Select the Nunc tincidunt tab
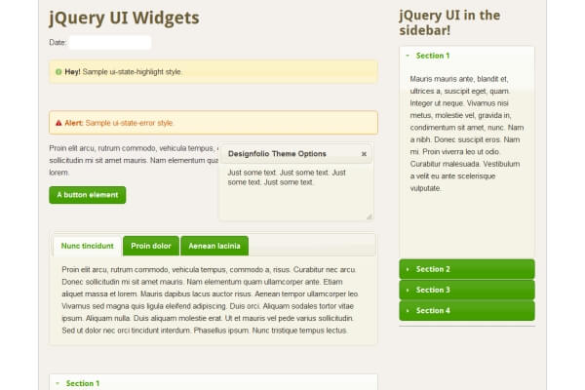The width and height of the screenshot is (585, 390). 88,246
